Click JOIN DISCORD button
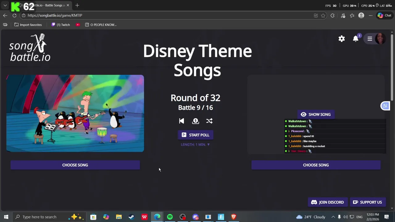The height and width of the screenshot is (222, 395). tap(328, 202)
